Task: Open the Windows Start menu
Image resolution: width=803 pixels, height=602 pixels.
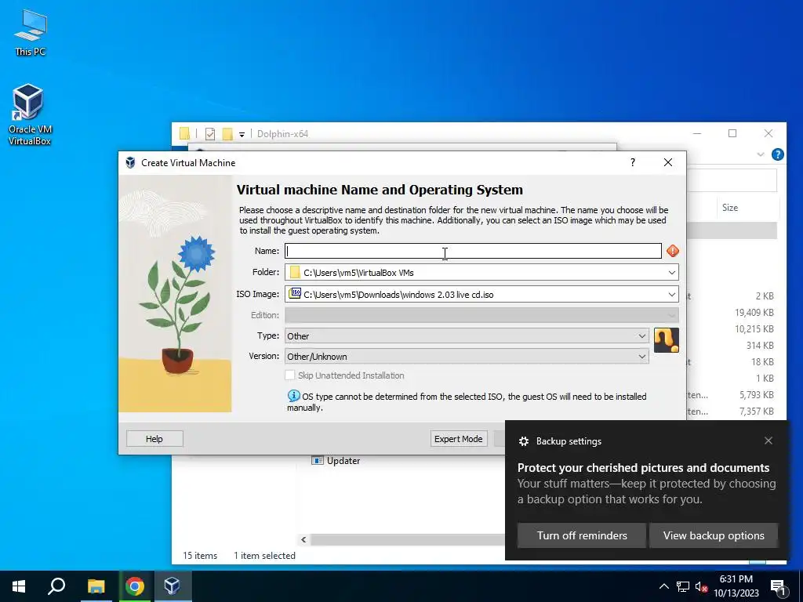Action: click(x=19, y=586)
